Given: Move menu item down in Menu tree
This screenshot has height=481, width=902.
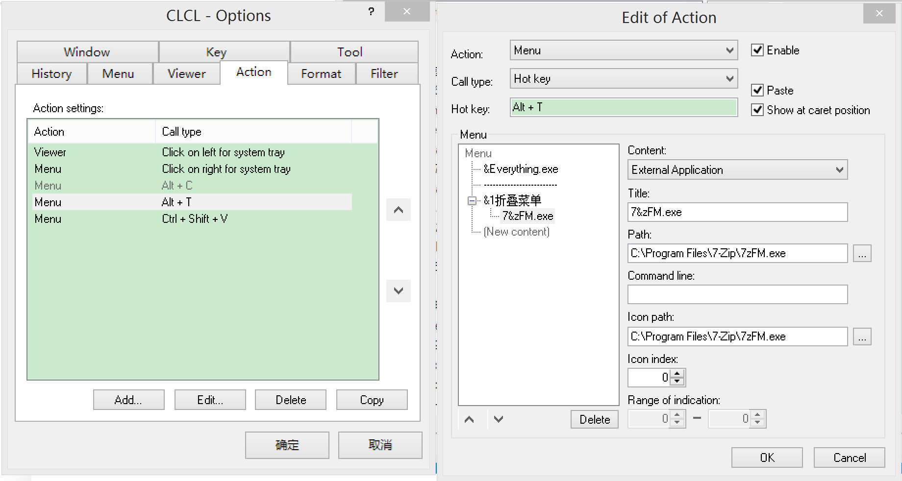Looking at the screenshot, I should click(499, 419).
